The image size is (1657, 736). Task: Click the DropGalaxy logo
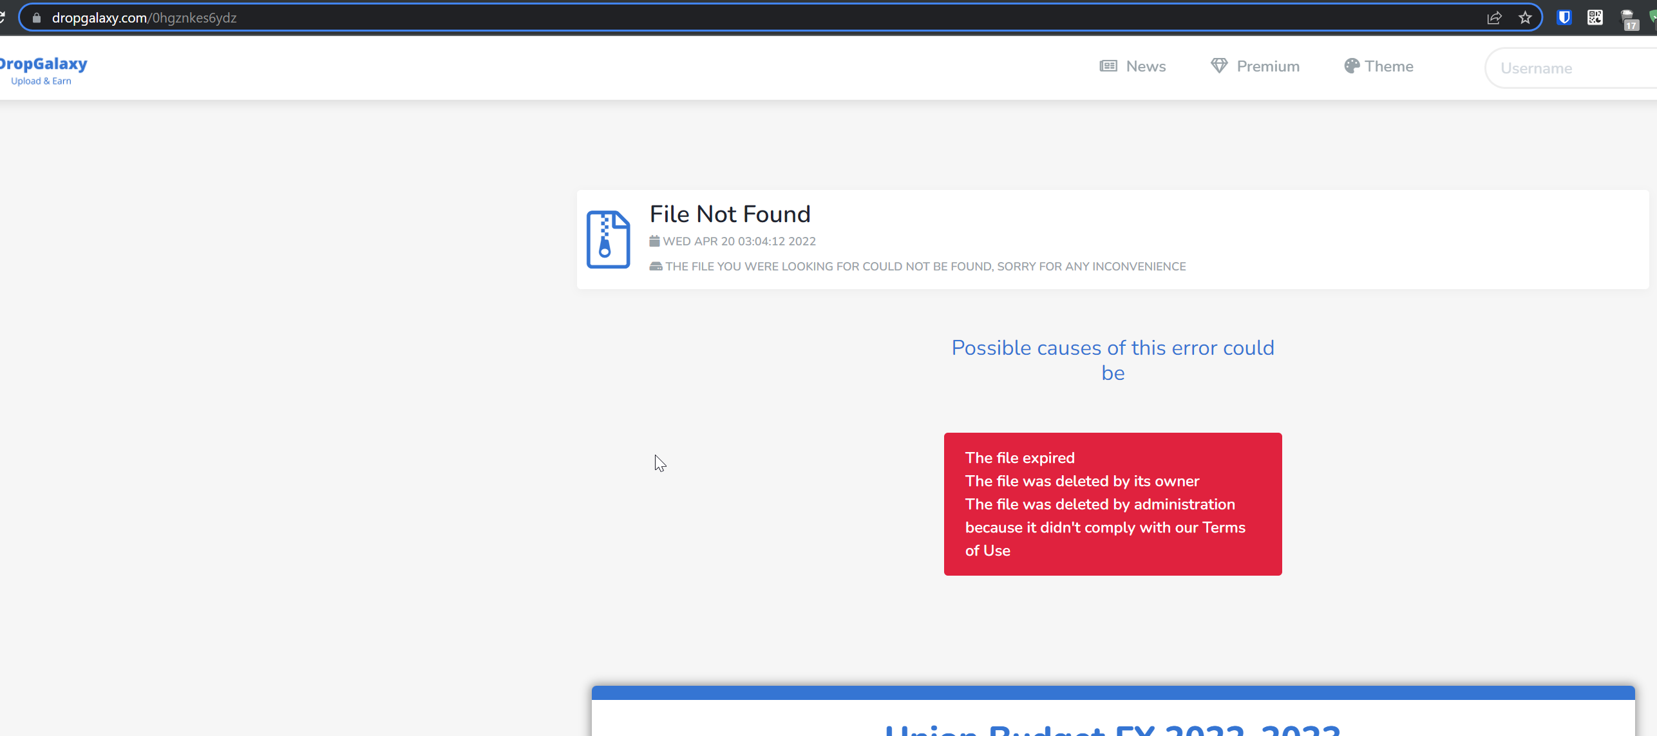[43, 69]
